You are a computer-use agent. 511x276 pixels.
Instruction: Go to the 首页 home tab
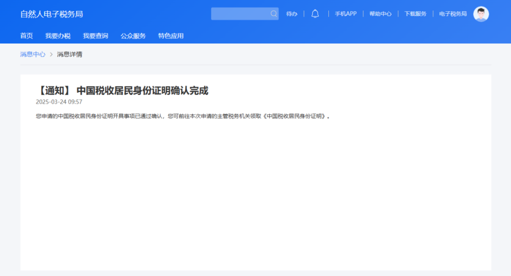(x=26, y=36)
